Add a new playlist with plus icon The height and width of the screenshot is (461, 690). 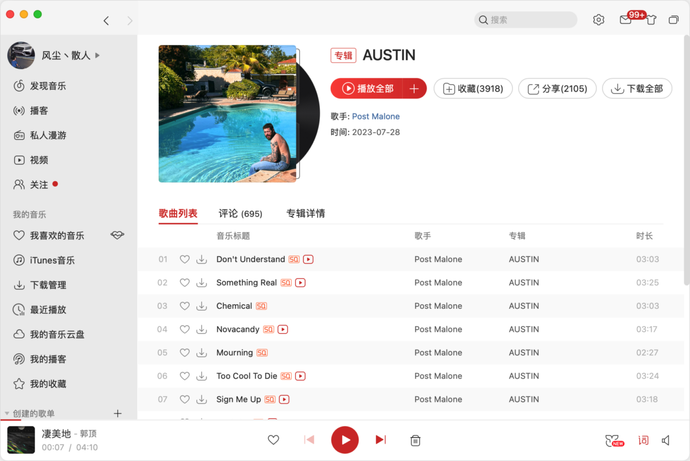[x=118, y=413]
